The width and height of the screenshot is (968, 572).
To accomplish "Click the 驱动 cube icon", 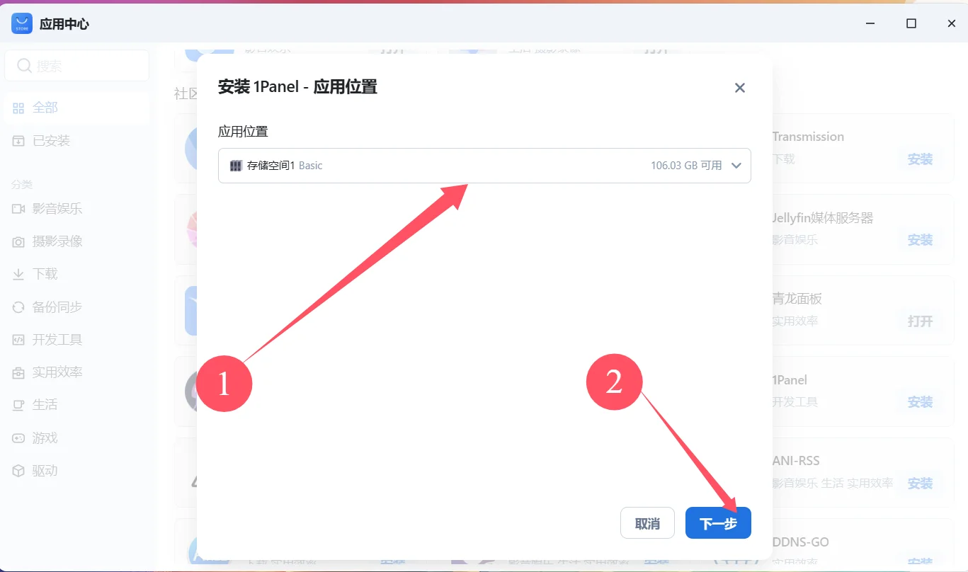I will (18, 471).
